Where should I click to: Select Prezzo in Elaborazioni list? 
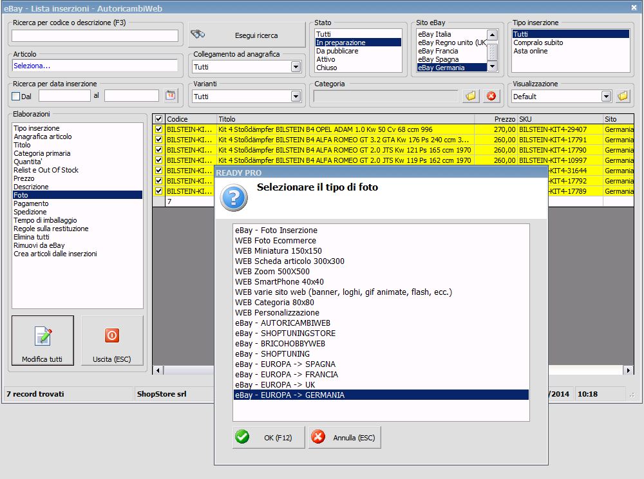[78, 178]
